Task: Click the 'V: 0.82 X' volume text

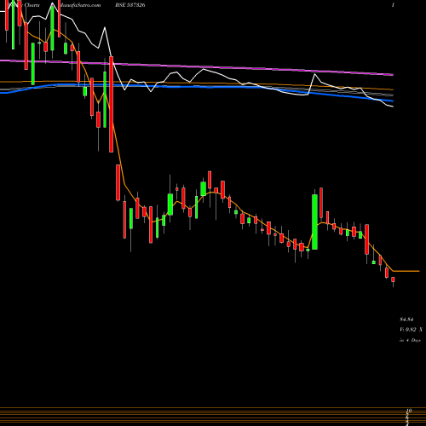Action: pyautogui.click(x=411, y=330)
